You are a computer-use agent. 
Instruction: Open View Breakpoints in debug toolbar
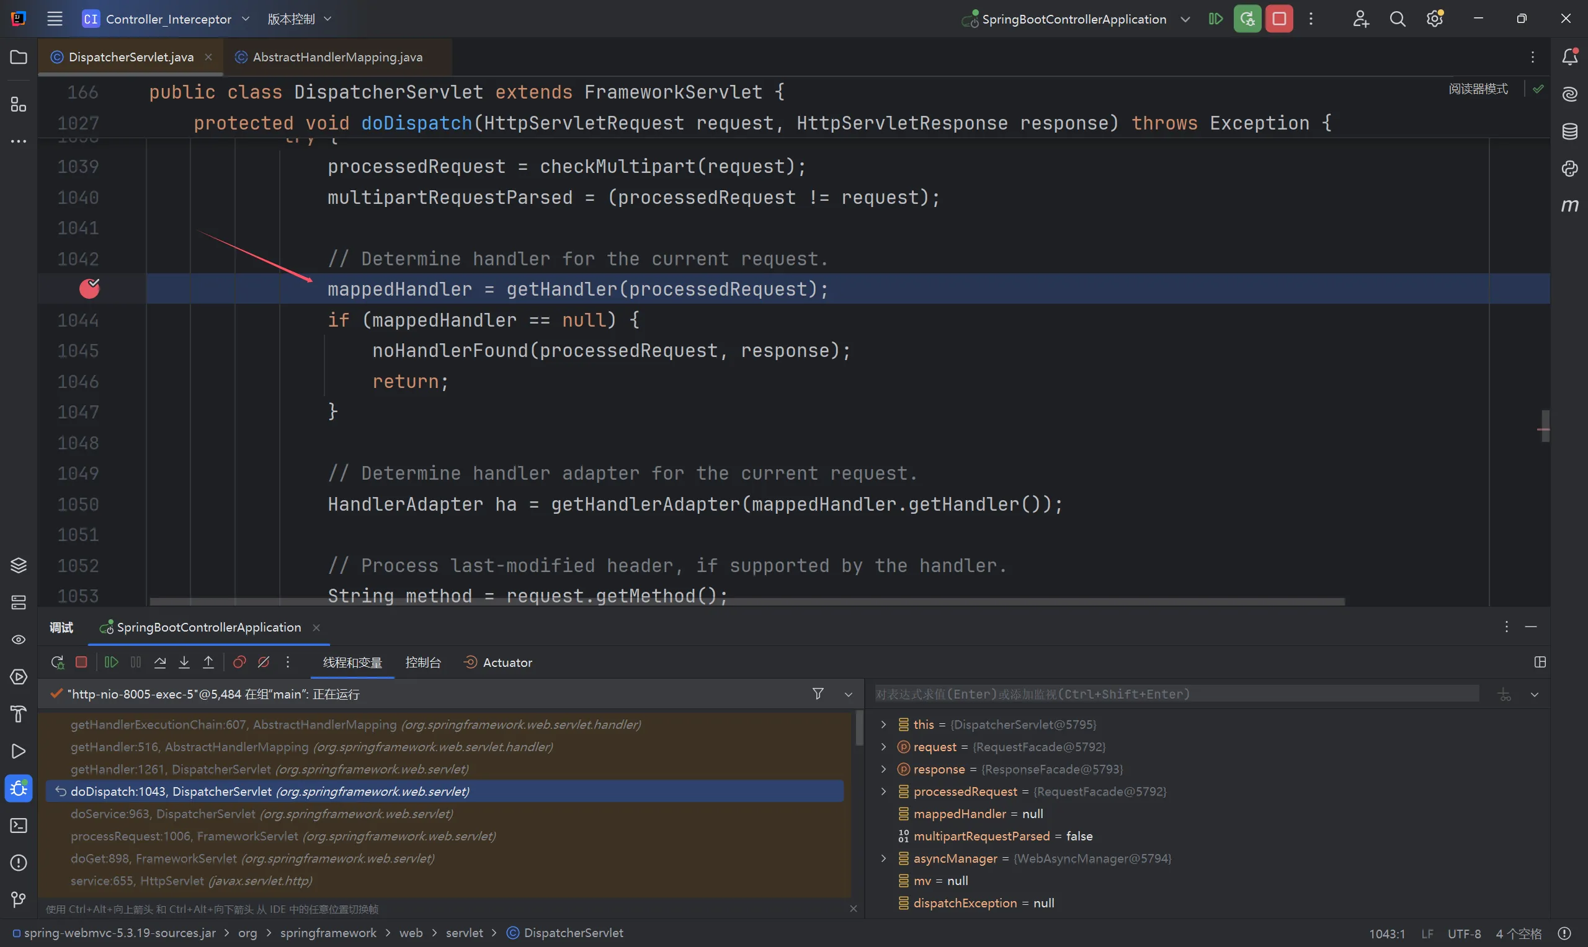[239, 663]
